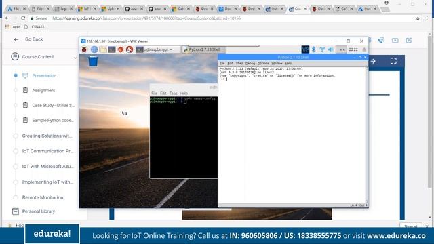
Task: Click the presentation next arrow
Action: (x=373, y=61)
